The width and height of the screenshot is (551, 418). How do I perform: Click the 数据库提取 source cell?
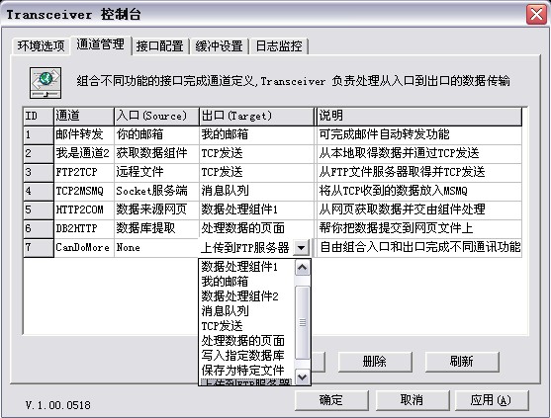tap(156, 229)
